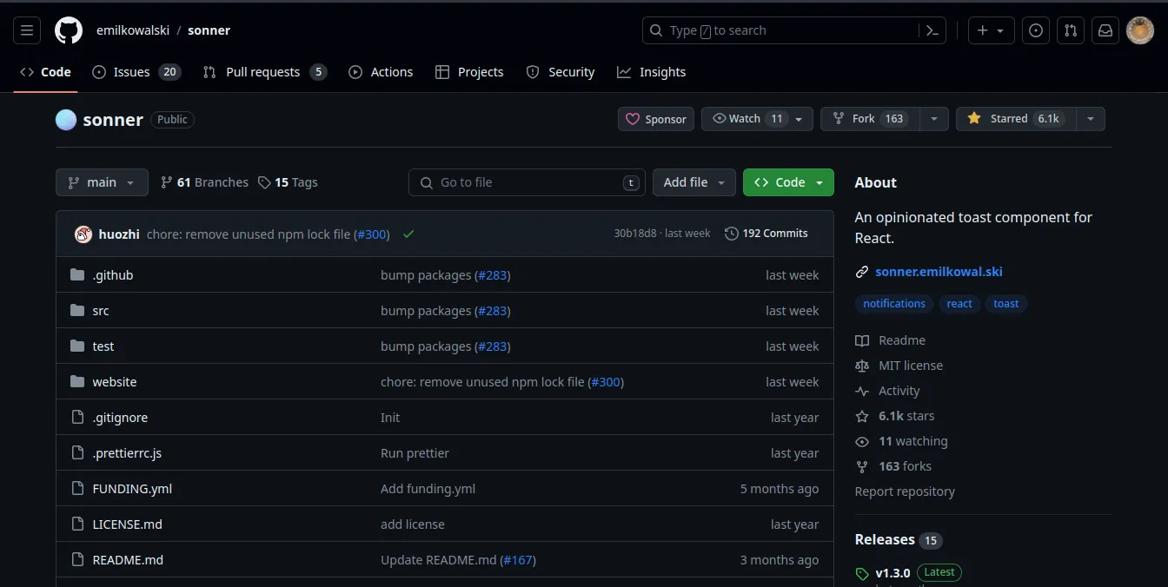The image size is (1168, 587).
Task: Toggle the Starred button to unstar
Action: [1015, 119]
